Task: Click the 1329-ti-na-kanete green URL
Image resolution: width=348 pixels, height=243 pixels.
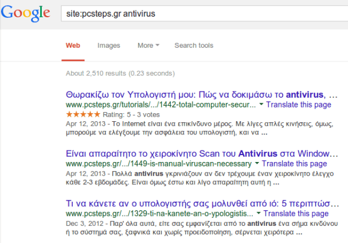Action: pyautogui.click(x=159, y=214)
